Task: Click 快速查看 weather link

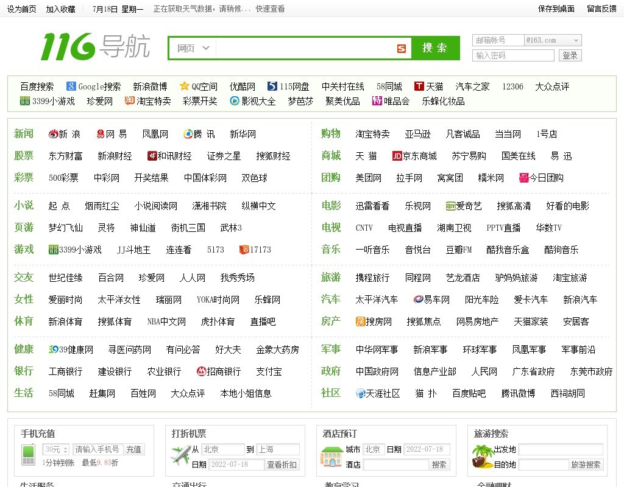Action: 270,9
